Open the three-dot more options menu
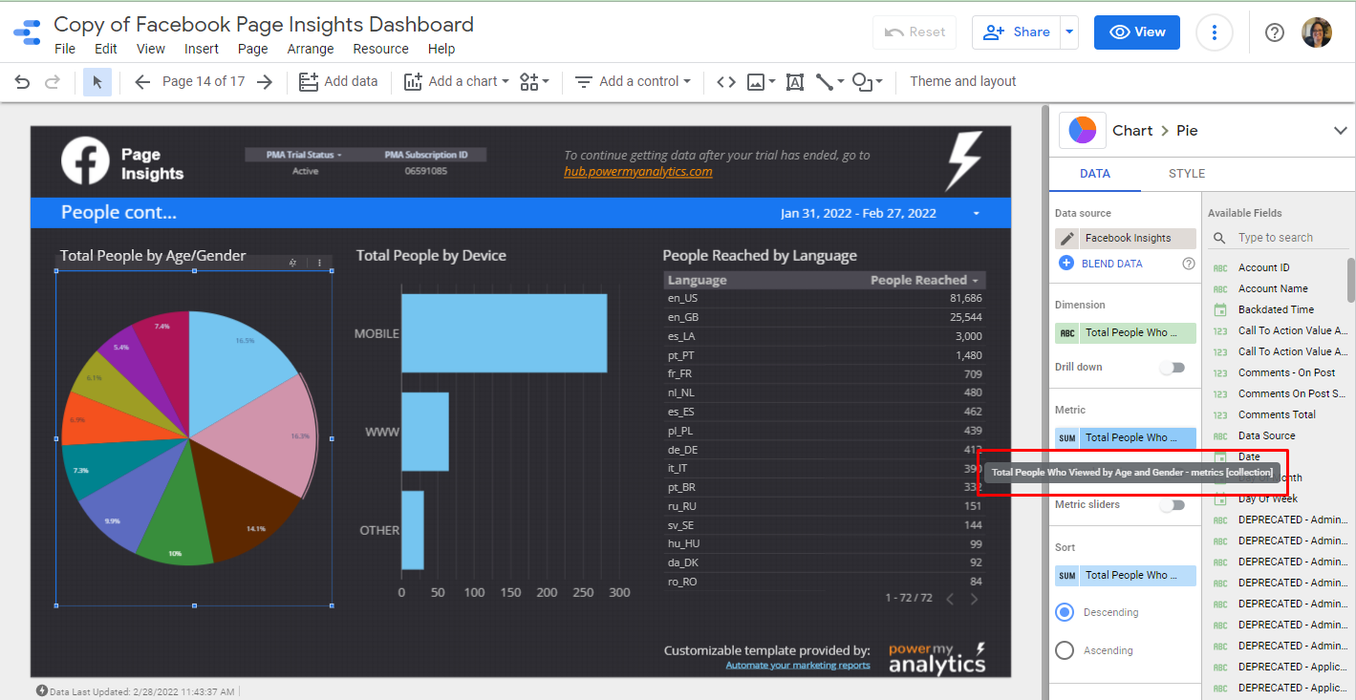 [x=1214, y=32]
